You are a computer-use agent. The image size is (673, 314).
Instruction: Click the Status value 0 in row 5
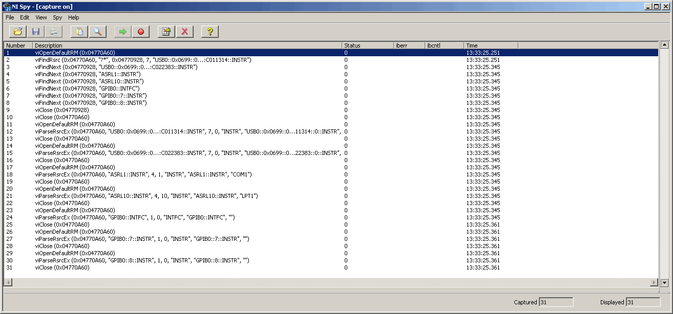click(346, 81)
